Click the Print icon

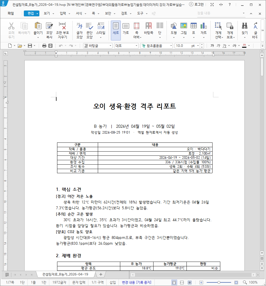44,46
